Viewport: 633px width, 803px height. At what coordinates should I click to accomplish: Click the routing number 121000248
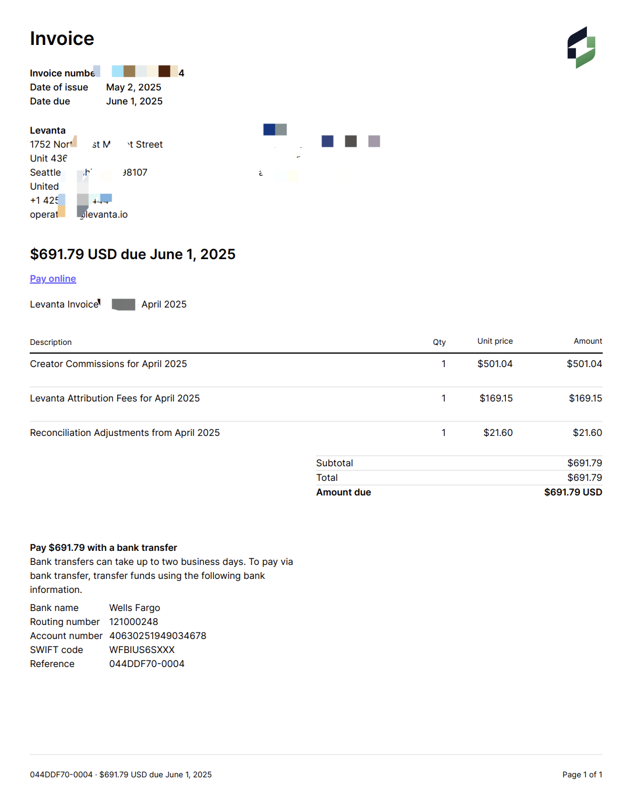[x=133, y=622]
